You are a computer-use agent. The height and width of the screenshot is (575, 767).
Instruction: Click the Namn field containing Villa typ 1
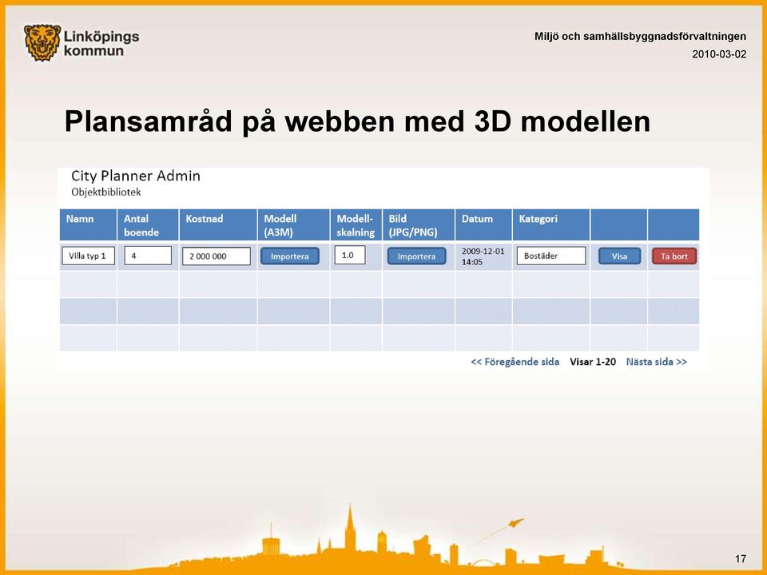click(x=89, y=256)
